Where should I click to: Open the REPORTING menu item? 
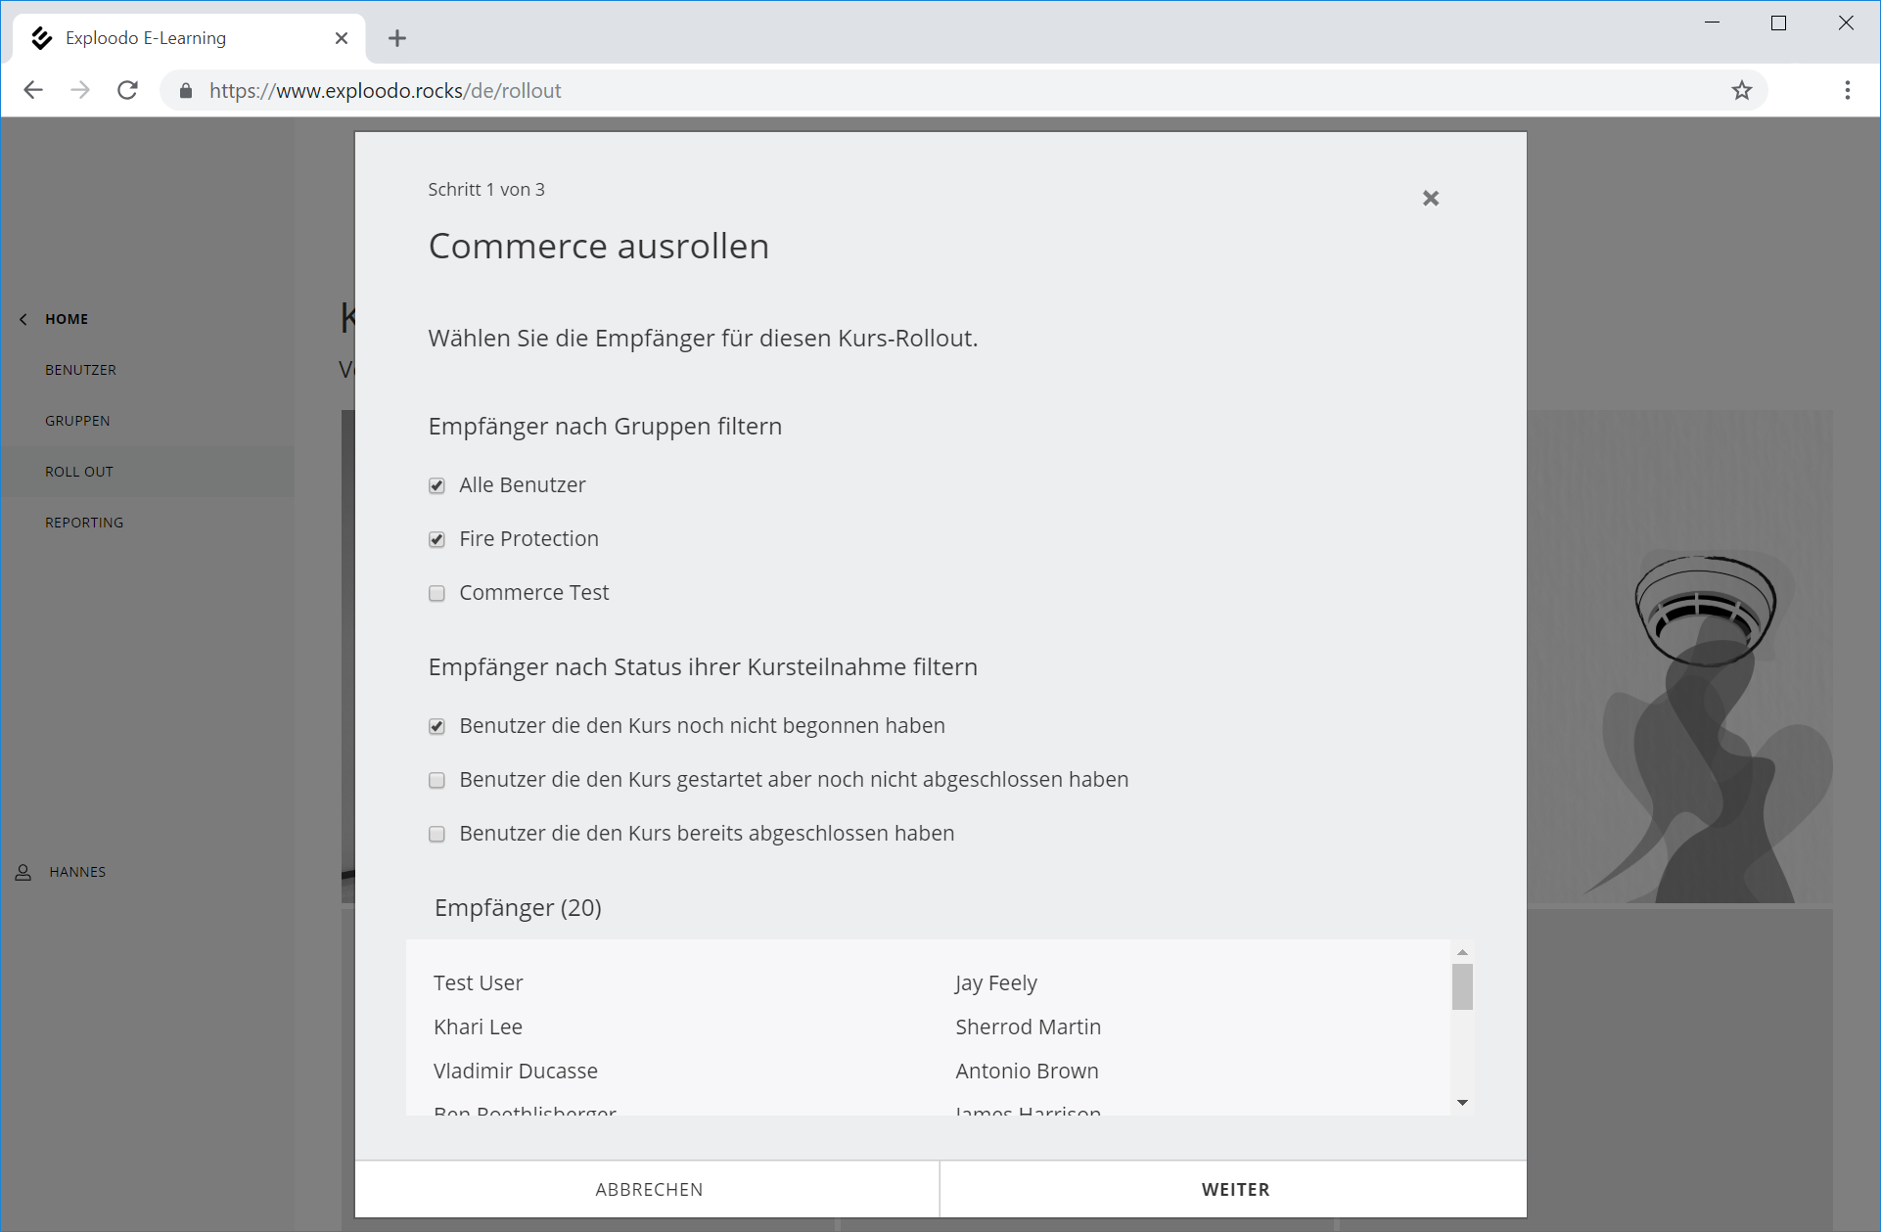84,523
